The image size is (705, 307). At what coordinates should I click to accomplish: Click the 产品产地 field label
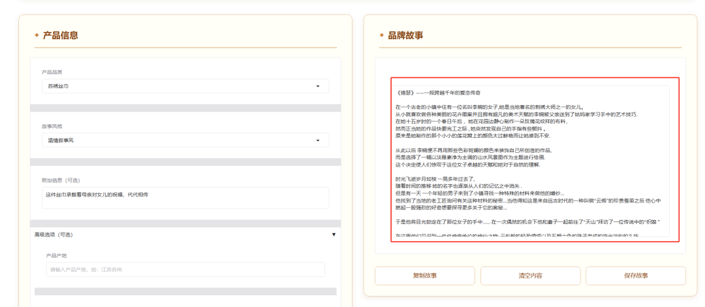tap(56, 255)
